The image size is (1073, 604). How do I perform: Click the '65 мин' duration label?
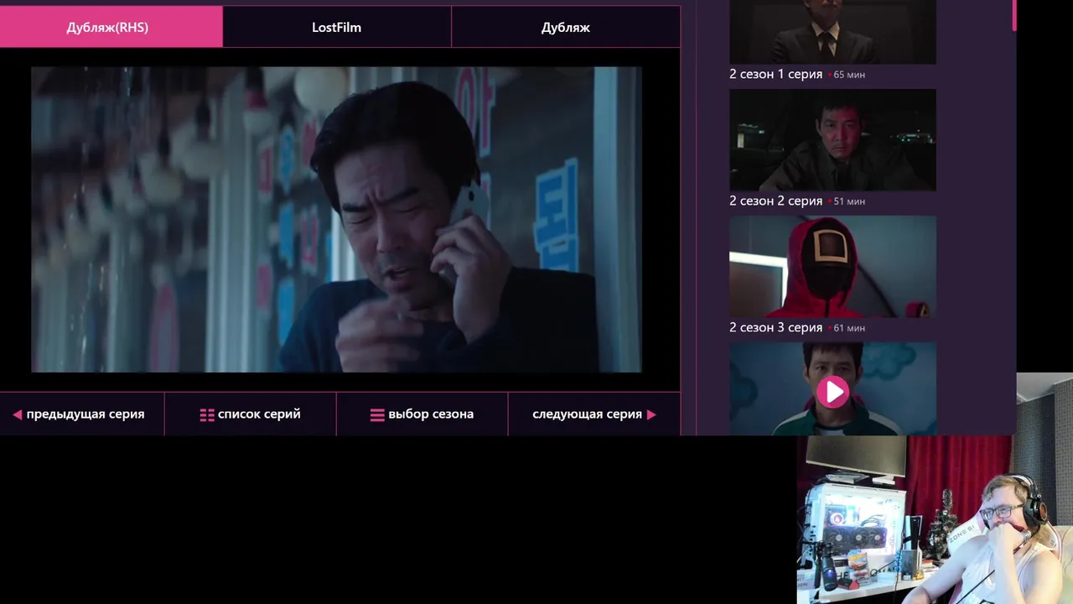pos(849,75)
